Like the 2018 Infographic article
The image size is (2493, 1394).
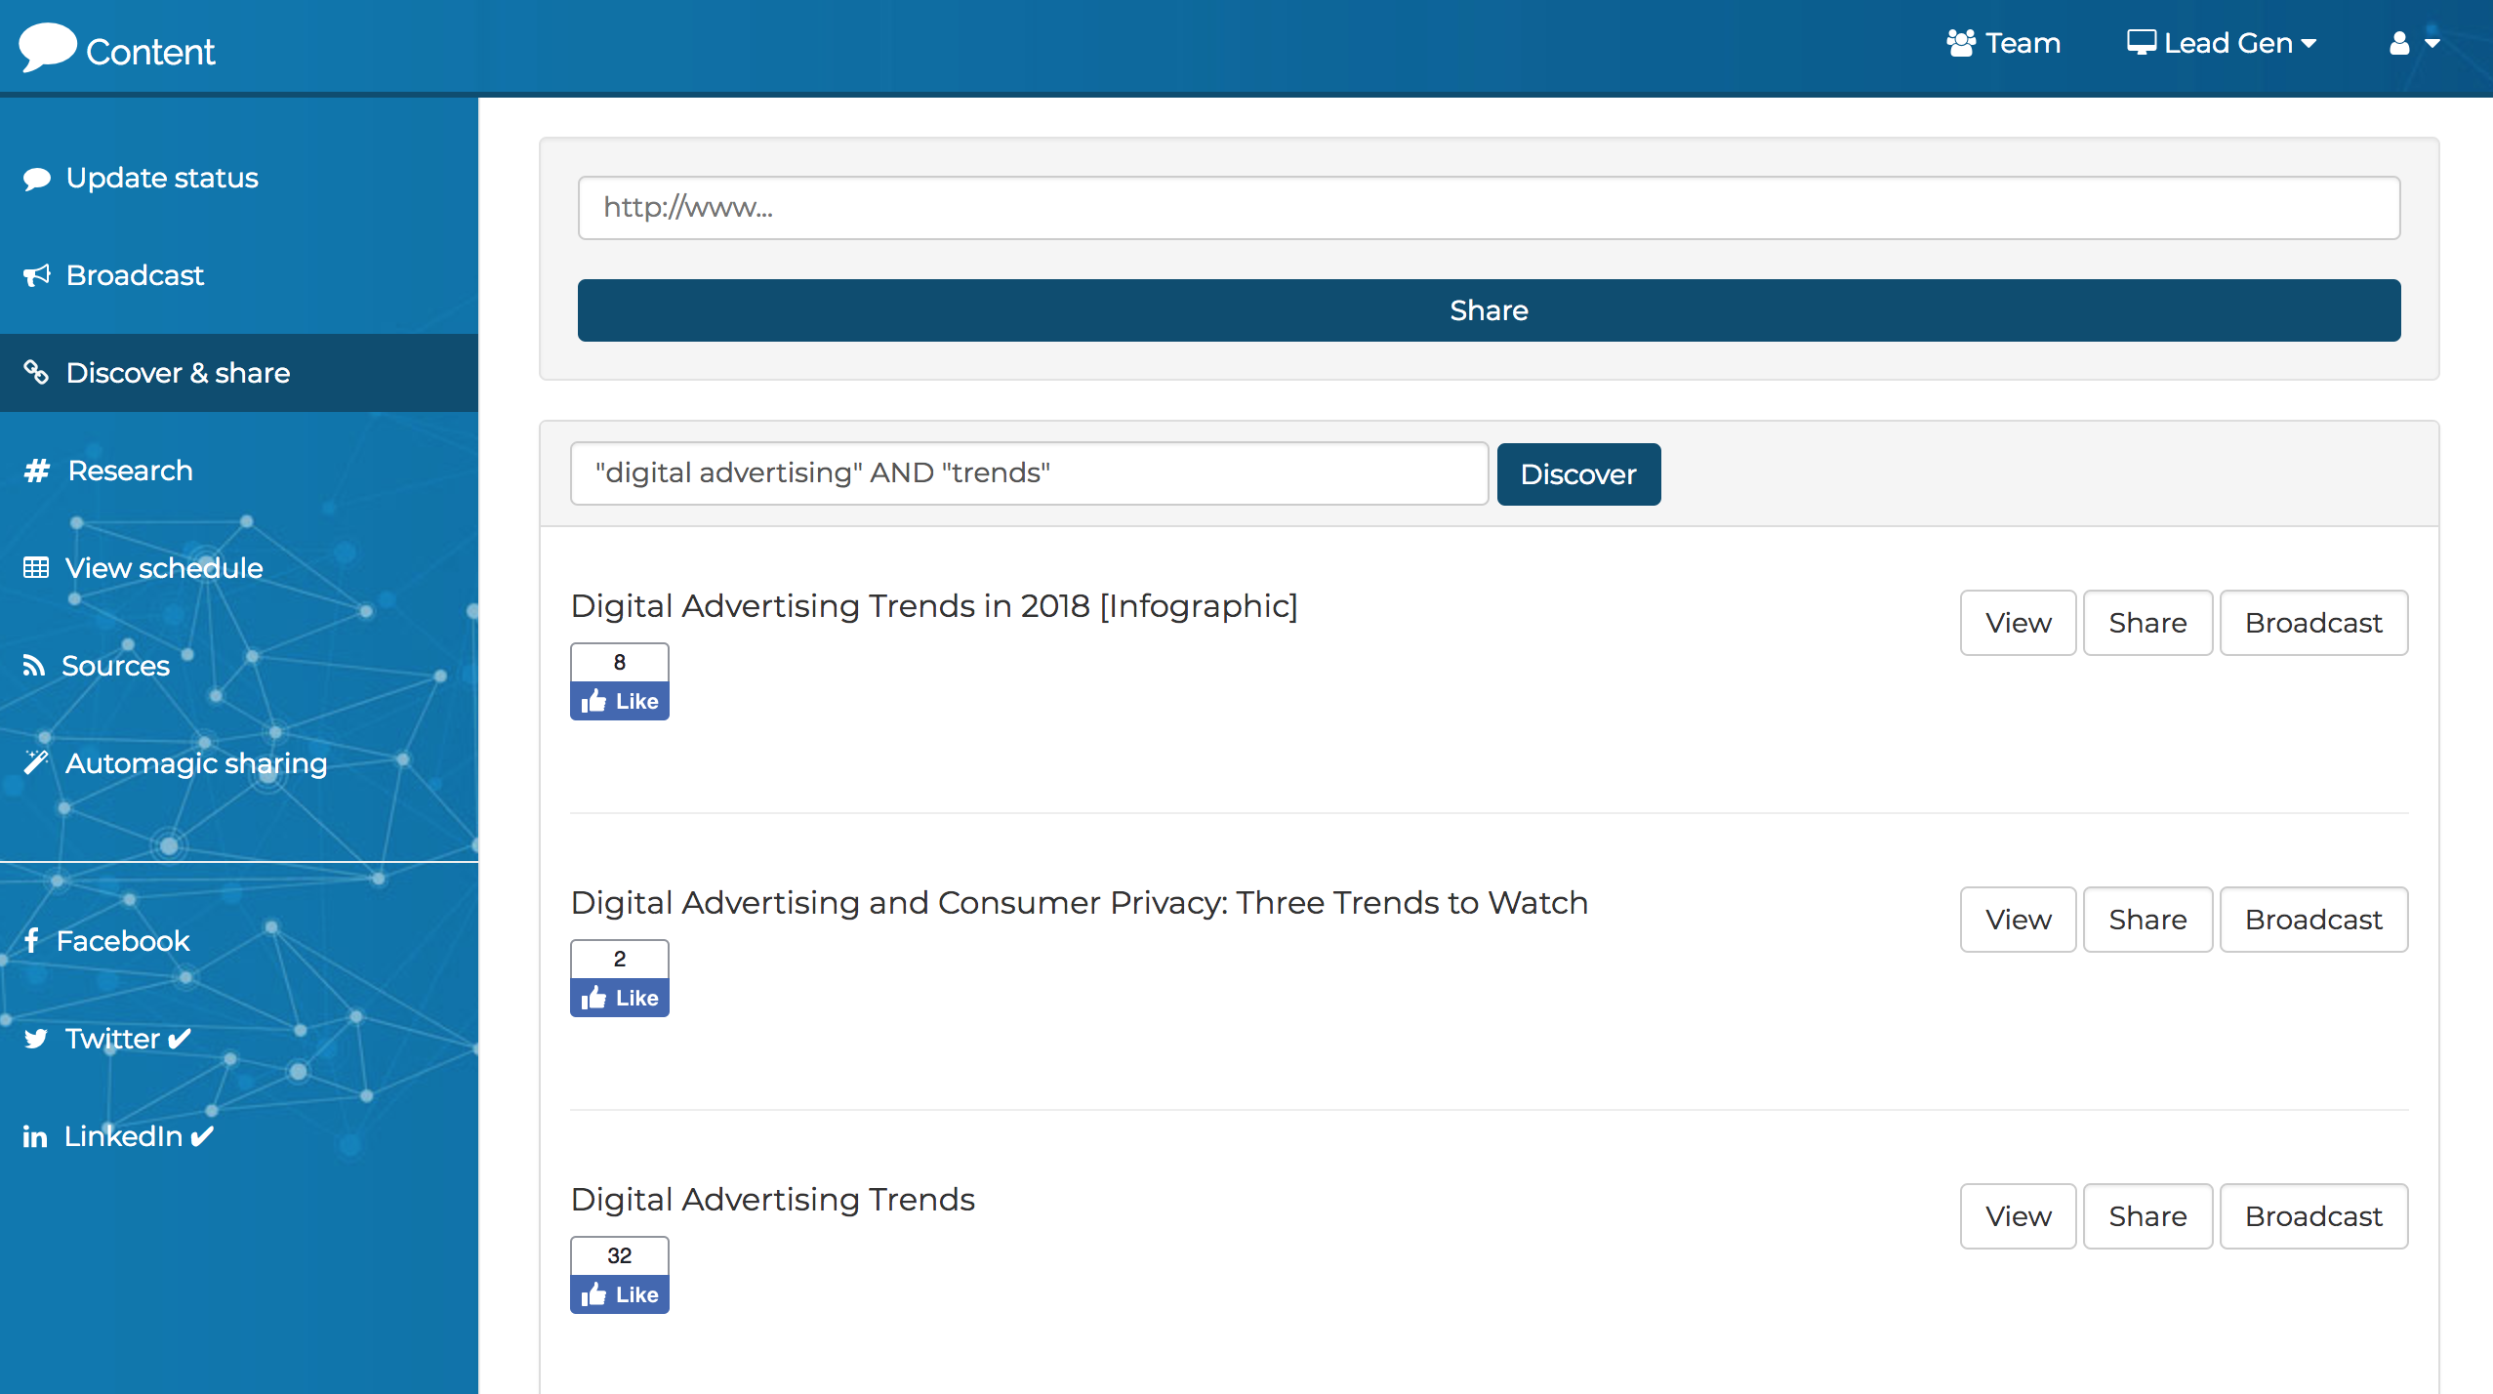[619, 701]
